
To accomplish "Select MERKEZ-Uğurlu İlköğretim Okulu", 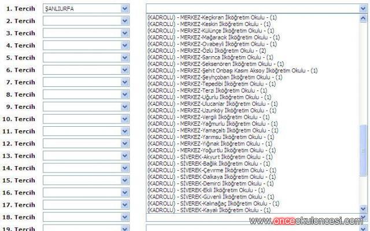I will pyautogui.click(x=209, y=97).
